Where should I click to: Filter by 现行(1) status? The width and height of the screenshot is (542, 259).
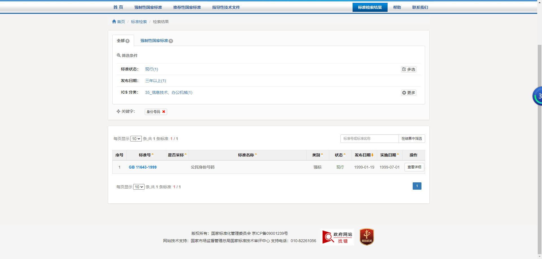152,69
